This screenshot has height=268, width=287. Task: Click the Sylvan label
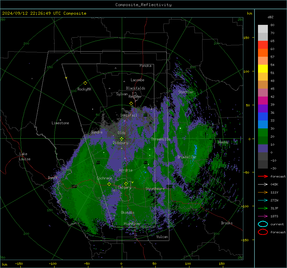coord(122,94)
